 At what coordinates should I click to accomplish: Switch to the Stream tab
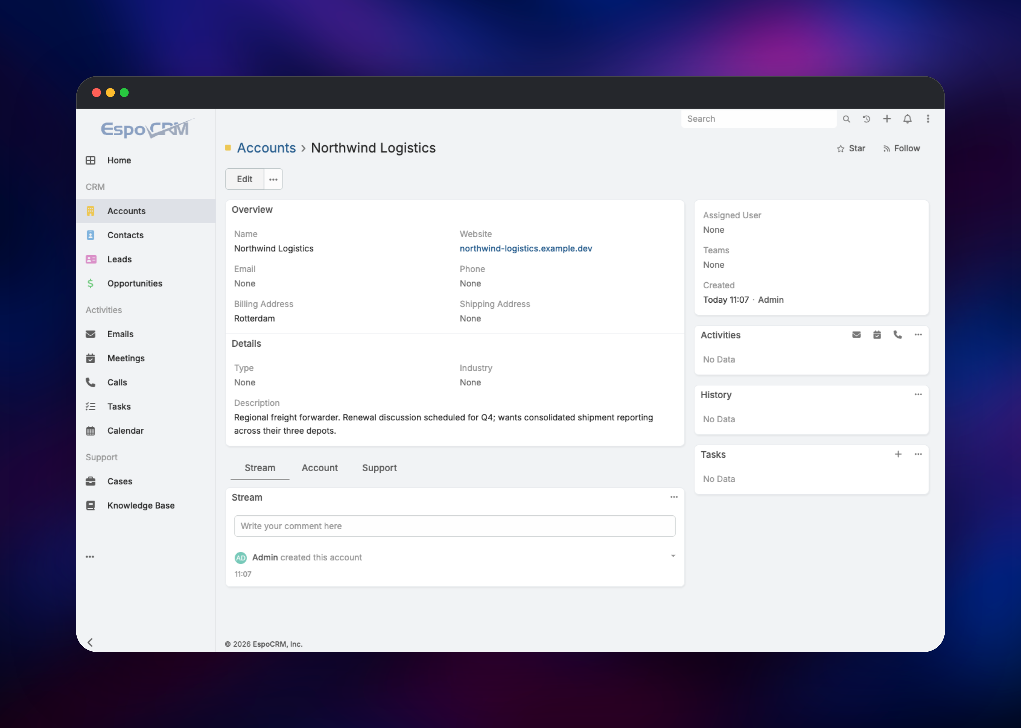point(260,469)
